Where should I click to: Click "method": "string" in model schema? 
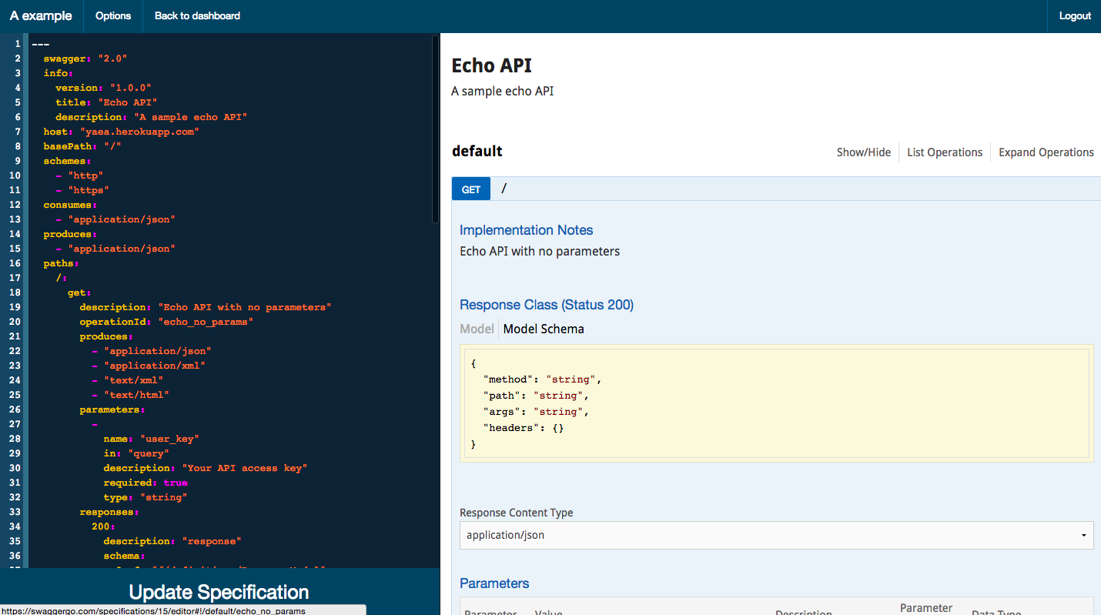click(541, 379)
